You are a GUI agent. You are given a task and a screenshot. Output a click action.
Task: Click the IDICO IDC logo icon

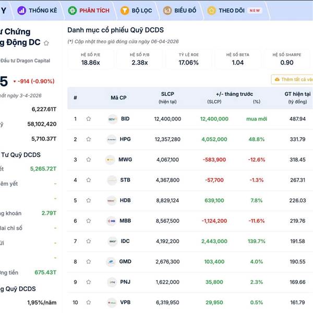tap(112, 242)
